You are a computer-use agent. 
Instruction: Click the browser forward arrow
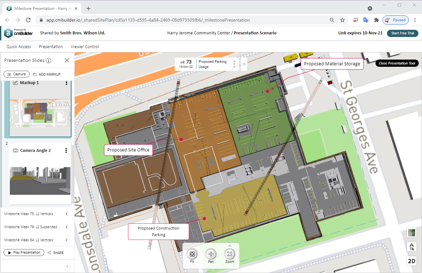[18, 20]
